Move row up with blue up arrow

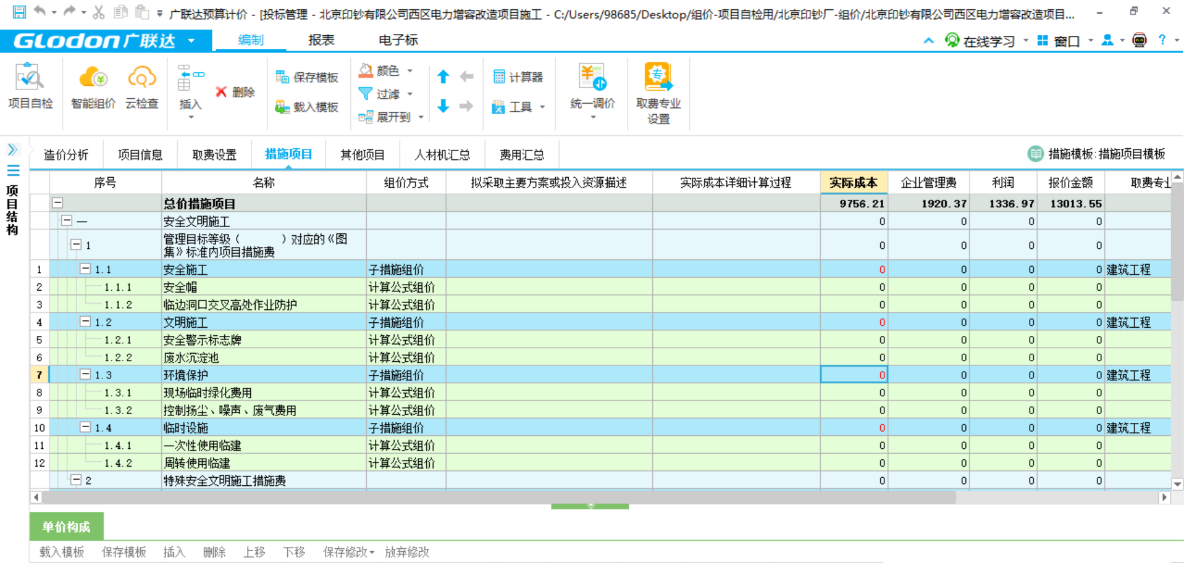pyautogui.click(x=443, y=77)
